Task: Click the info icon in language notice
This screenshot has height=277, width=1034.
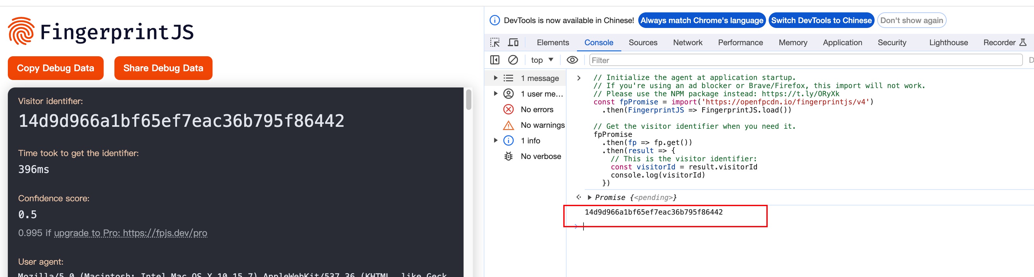Action: click(x=495, y=20)
